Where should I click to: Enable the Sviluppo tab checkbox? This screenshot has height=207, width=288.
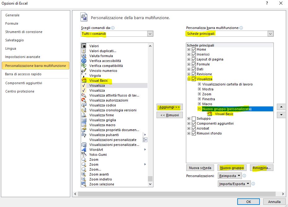click(194, 118)
